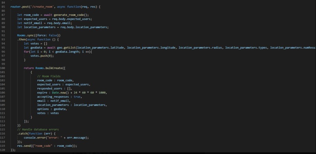Click 'options : geoData,' field
The width and height of the screenshot is (316, 154).
pyautogui.click(x=52, y=109)
